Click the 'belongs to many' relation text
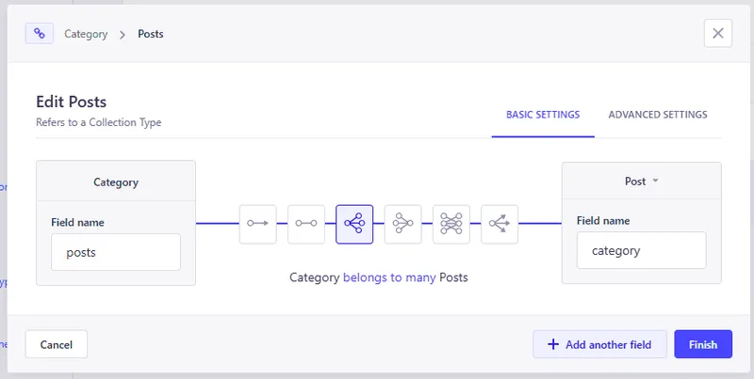754x379 pixels. pyautogui.click(x=389, y=278)
